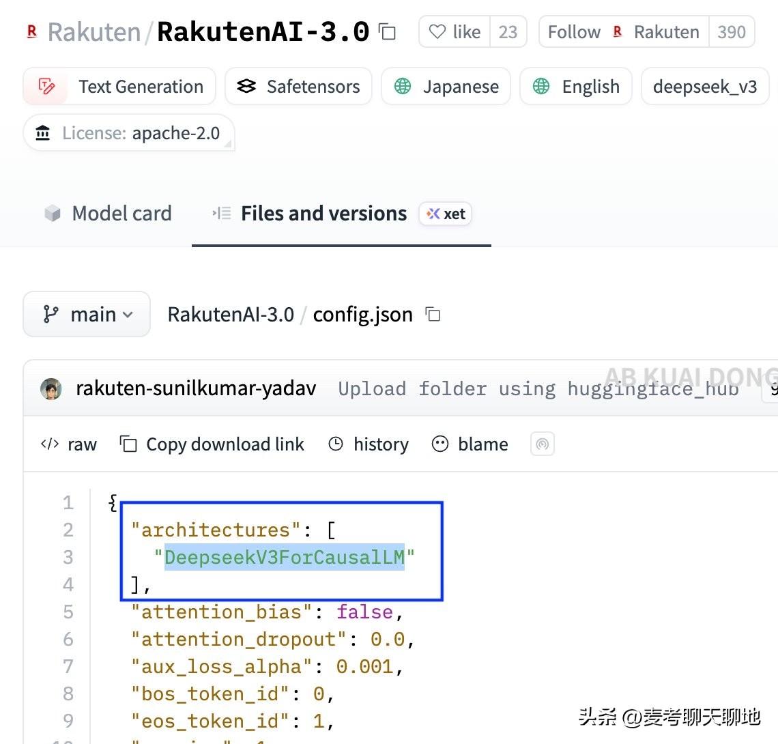Screen dimensions: 778x744
Task: Filter by Text Generation tag
Action: coord(119,87)
